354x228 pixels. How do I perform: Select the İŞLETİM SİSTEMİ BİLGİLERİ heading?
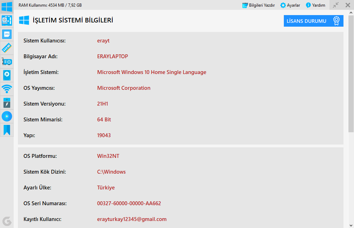pos(73,20)
